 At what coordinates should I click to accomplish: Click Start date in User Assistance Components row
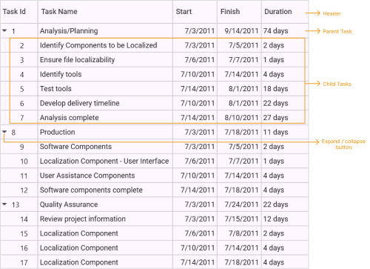pyautogui.click(x=198, y=176)
